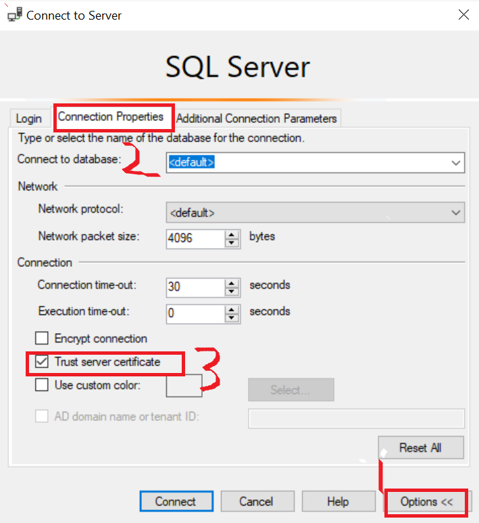Expand the Connect to database dropdown arrow
The image size is (479, 523).
point(455,163)
